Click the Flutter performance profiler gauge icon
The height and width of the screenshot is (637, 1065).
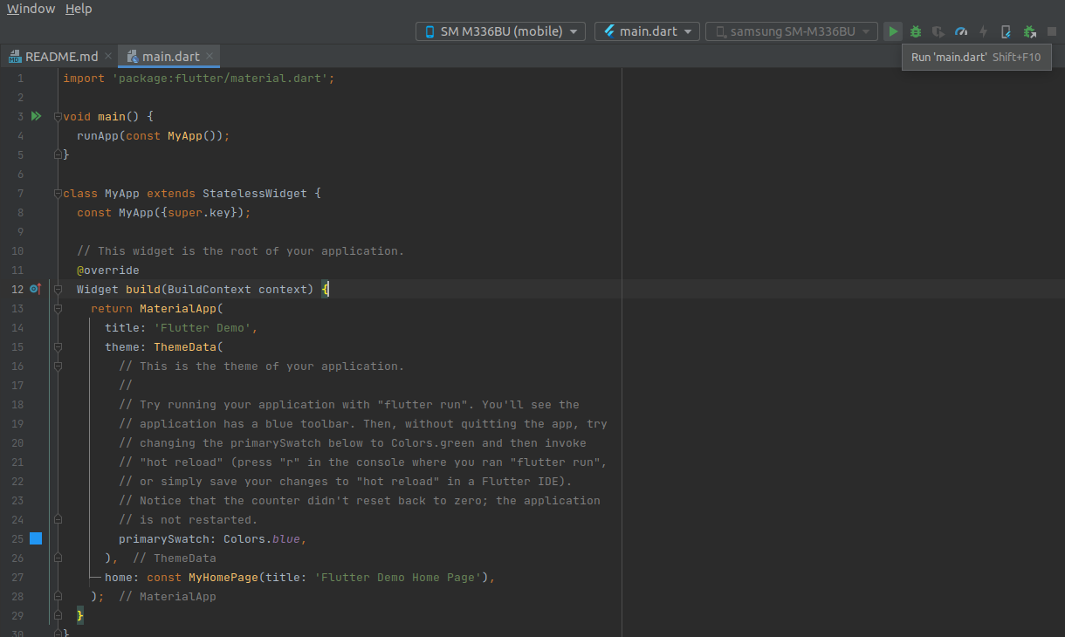coord(961,31)
